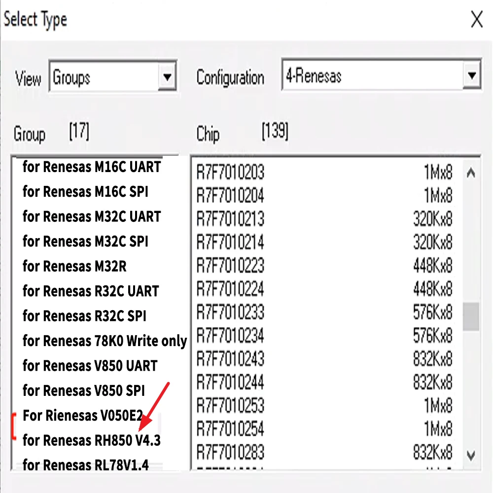Select chip R7F7010254 with 1Mx8 size
This screenshot has height=493, width=493.
tap(232, 429)
